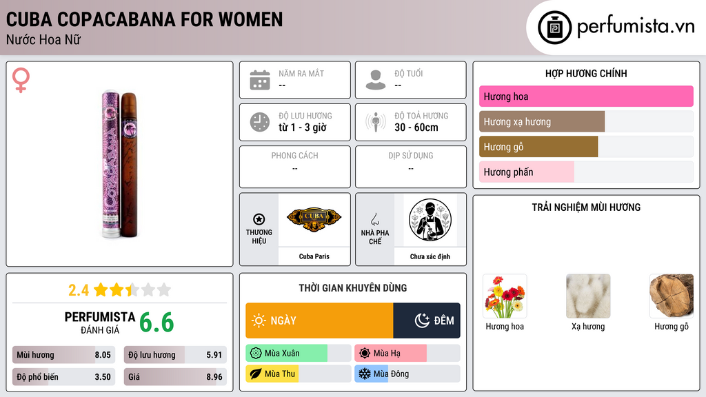Click the 2.4 star rating row
Screen dimensions: 706x397
120,290
